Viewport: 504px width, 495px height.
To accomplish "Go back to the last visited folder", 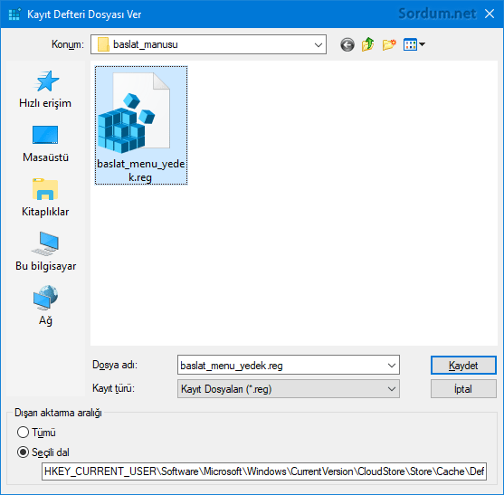I will point(347,44).
